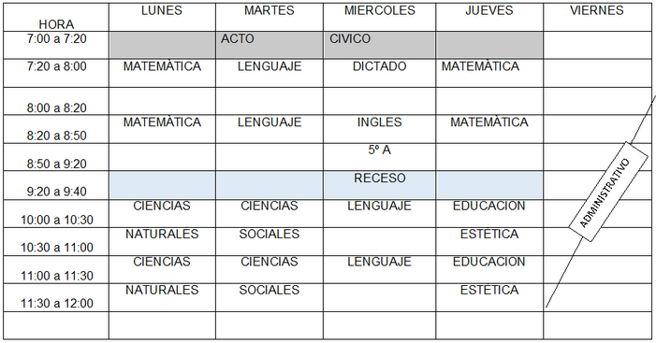Viewport: 656px width, 343px height.
Task: Click the rotated ADMINISTRATIVO text box
Action: [x=607, y=192]
